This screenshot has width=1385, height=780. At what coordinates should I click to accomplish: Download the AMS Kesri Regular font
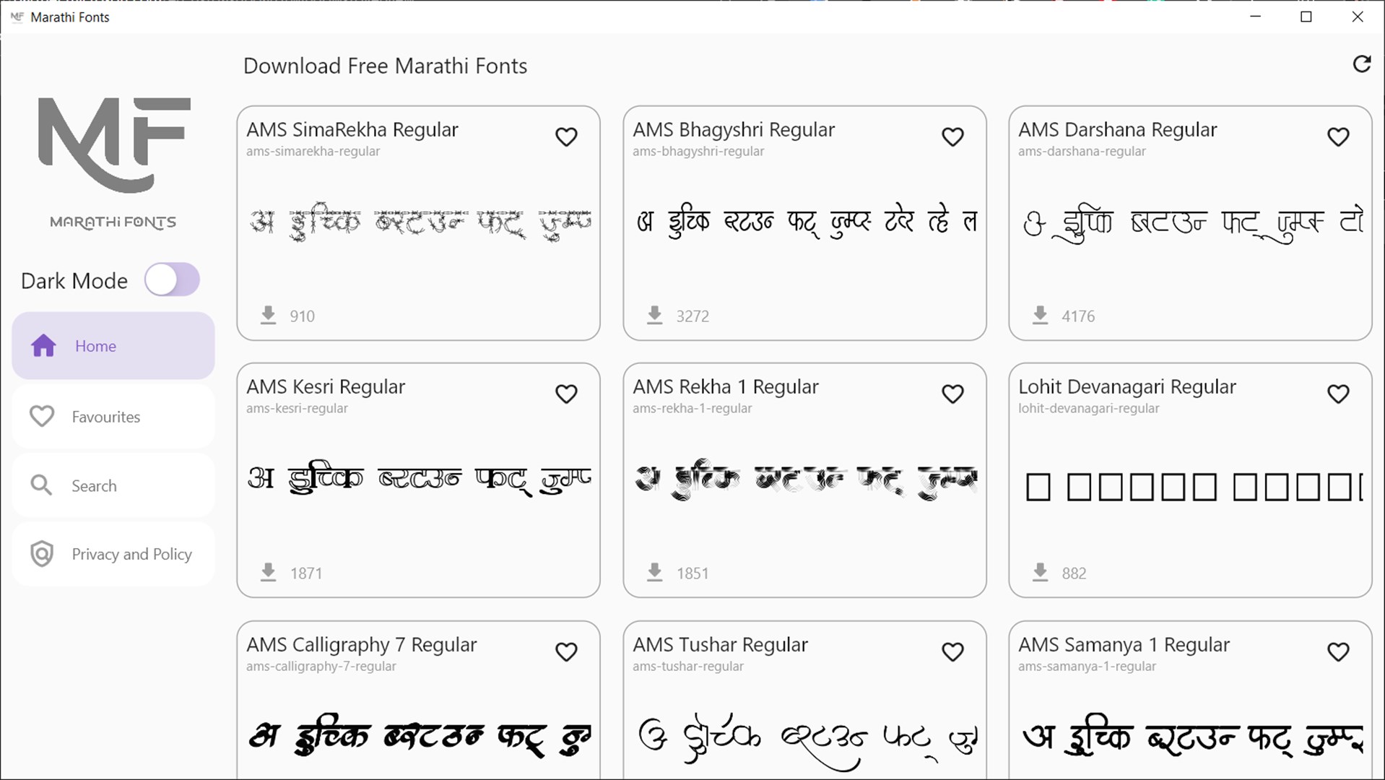268,572
